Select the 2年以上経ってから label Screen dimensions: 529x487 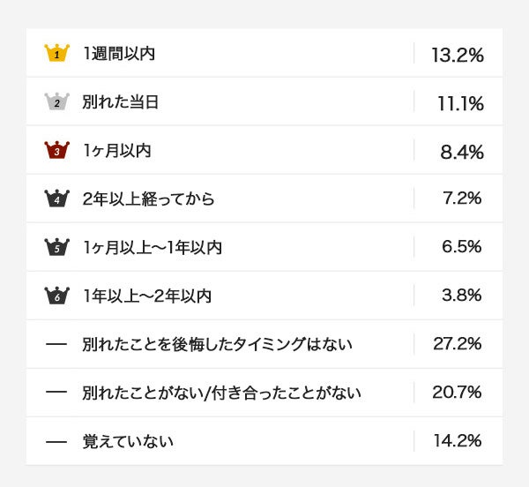148,199
